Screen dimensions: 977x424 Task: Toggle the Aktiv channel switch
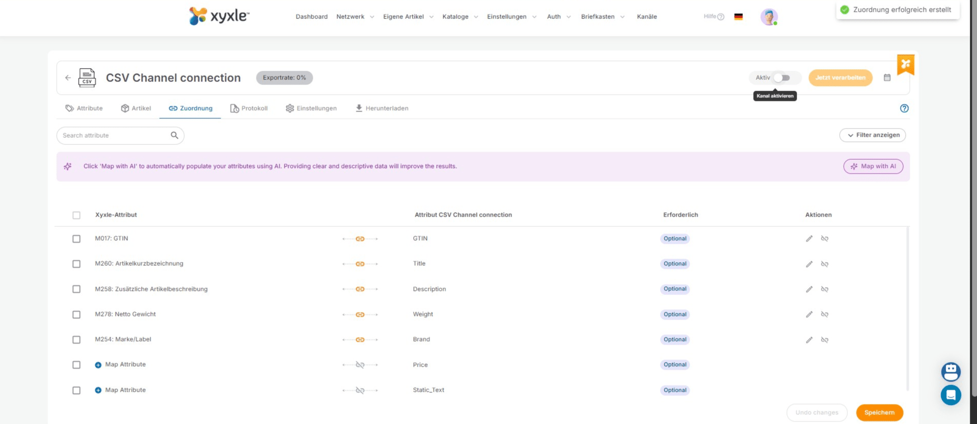pos(782,78)
